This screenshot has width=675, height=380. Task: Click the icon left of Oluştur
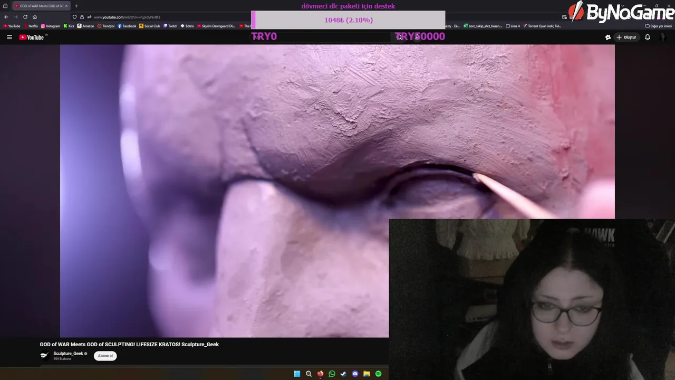608,37
